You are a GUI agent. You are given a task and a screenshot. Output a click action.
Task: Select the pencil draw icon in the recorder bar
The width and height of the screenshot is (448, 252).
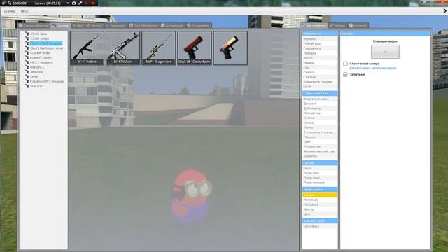[80, 3]
